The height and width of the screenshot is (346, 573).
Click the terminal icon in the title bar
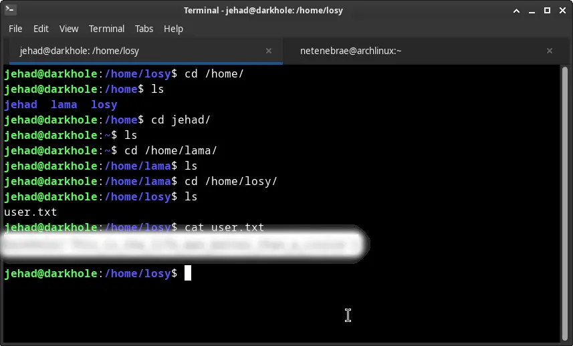(x=10, y=11)
